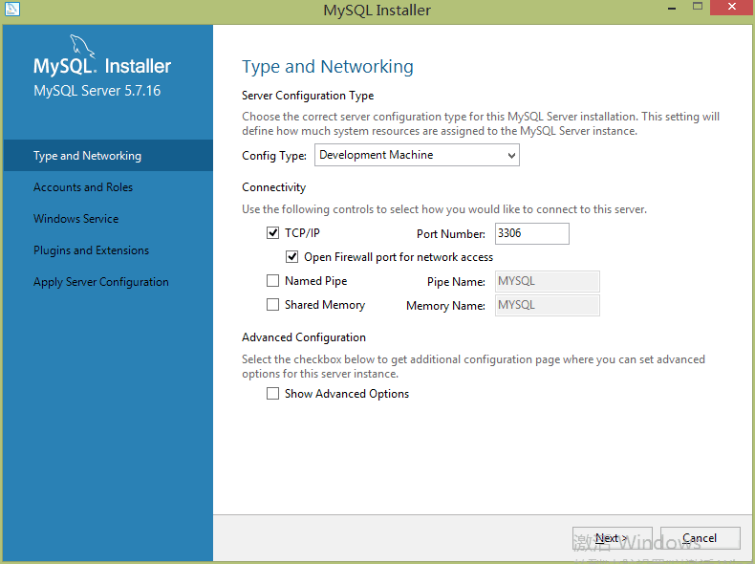Enable the Shared Memory checkbox
This screenshot has height=564, width=755.
click(x=273, y=305)
